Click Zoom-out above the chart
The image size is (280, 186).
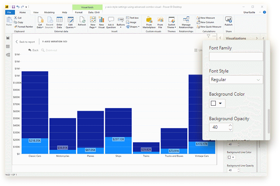pyautogui.click(x=49, y=50)
